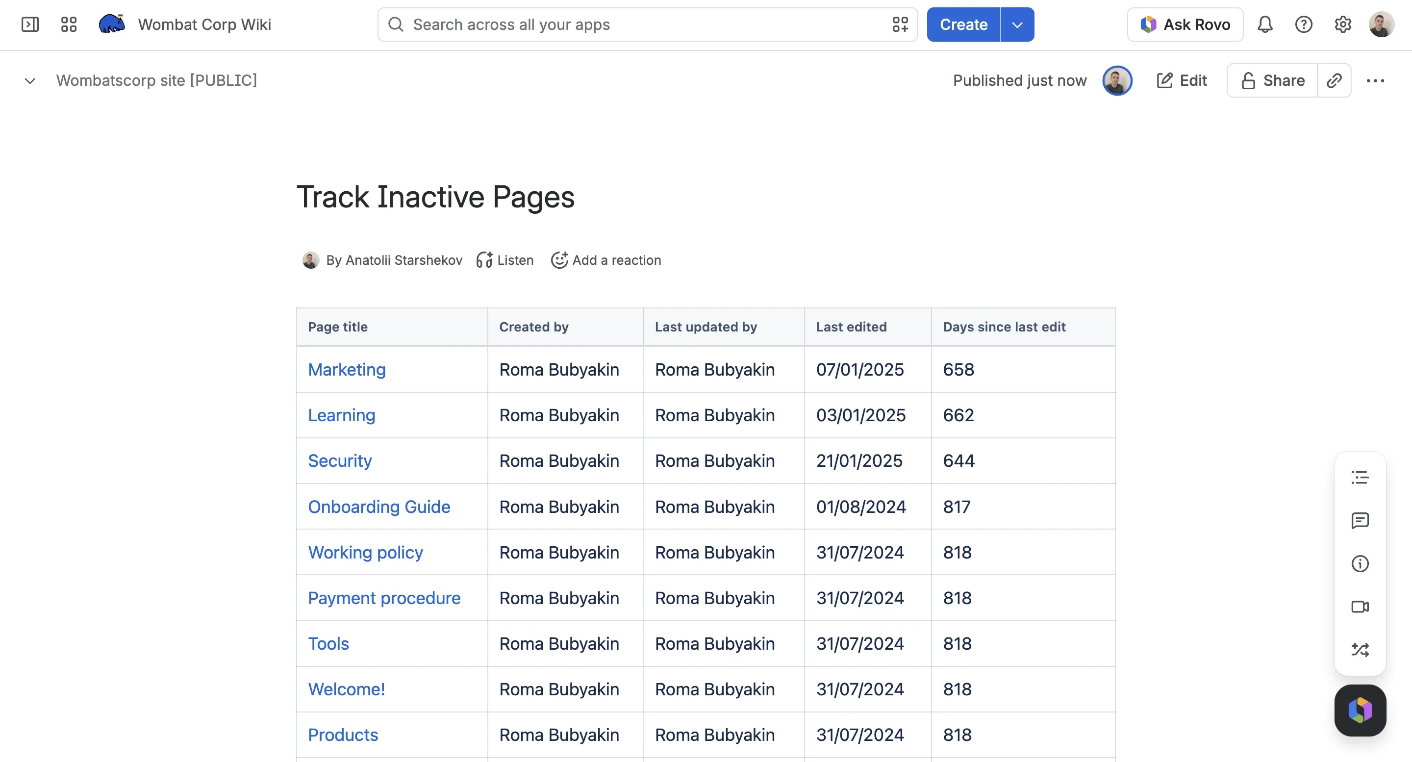Click the contributor avatar near Published just now
This screenshot has height=762, width=1412.
click(x=1117, y=80)
